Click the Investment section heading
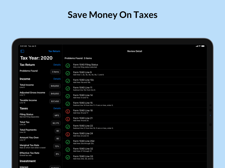Viewport: 225px width, 168px height. (28, 161)
